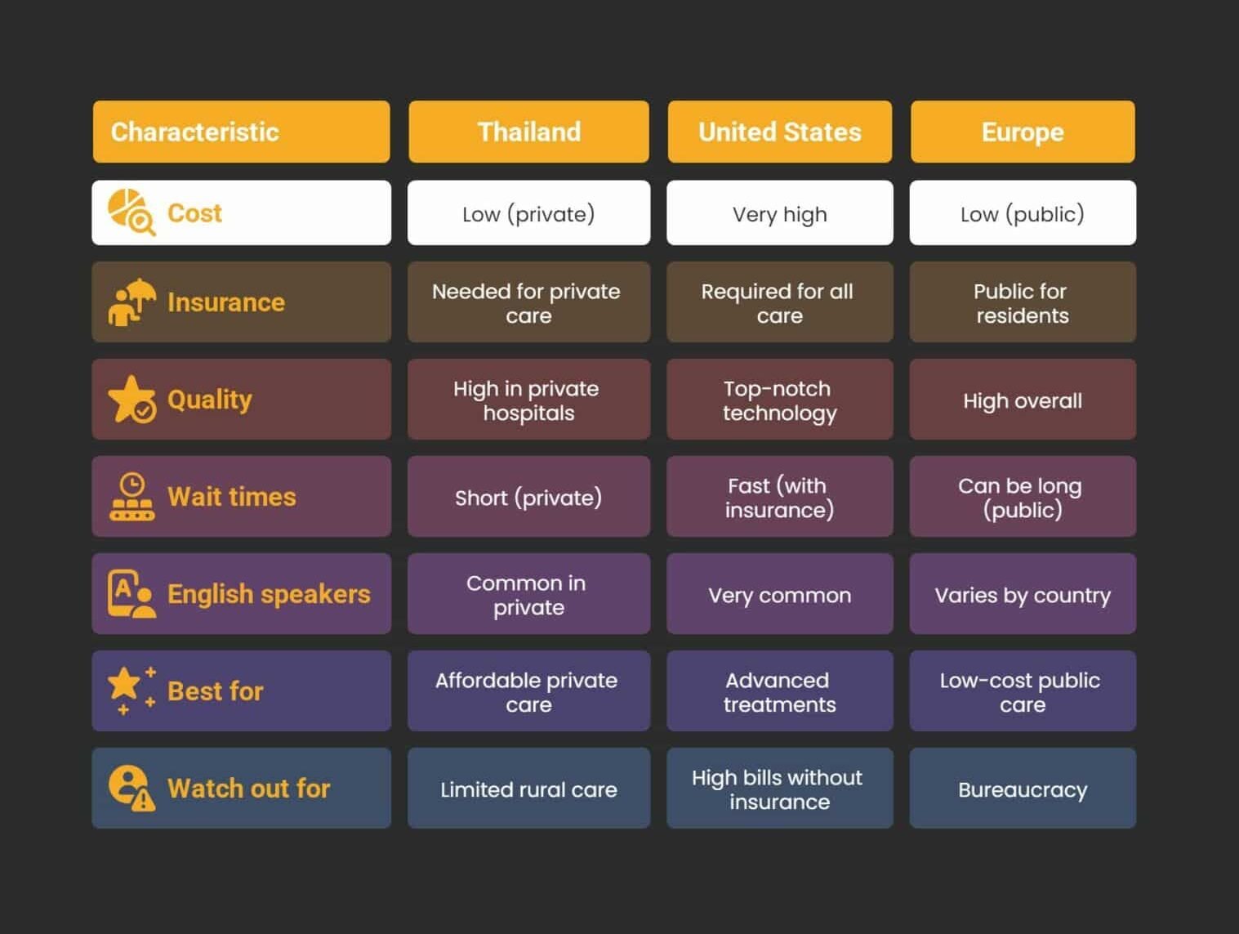Click the 'Needed for private care' cell
The width and height of the screenshot is (1239, 934).
(x=528, y=302)
